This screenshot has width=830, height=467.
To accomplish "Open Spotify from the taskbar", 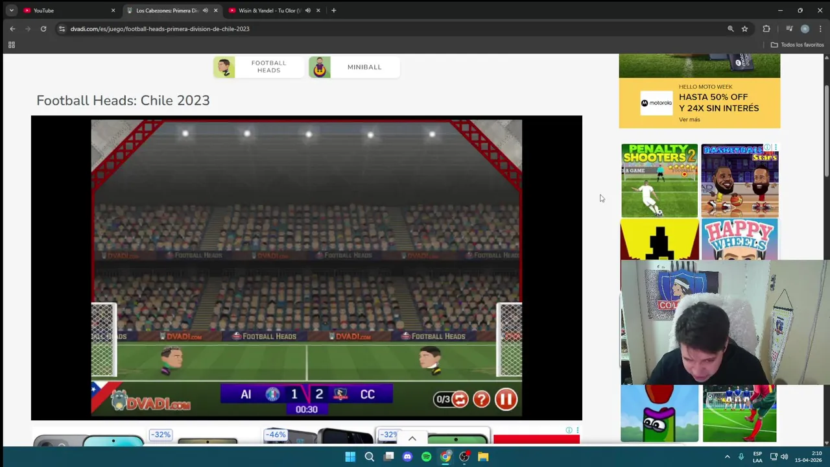I will [426, 457].
